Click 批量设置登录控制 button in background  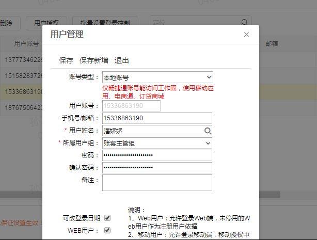coord(105,22)
